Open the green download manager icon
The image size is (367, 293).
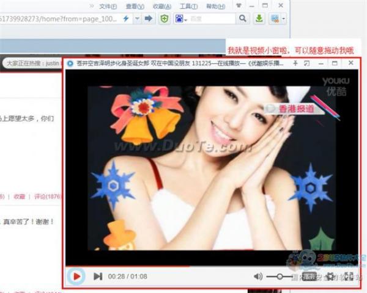(259, 18)
